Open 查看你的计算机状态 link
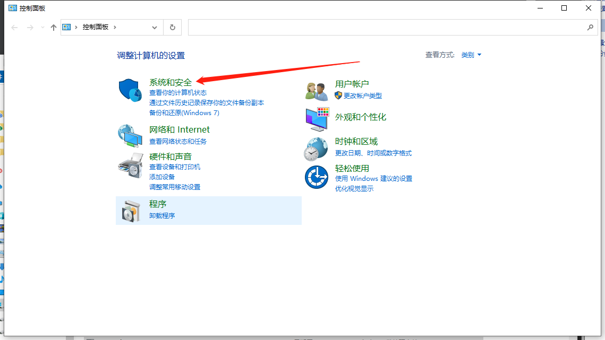 coord(178,92)
